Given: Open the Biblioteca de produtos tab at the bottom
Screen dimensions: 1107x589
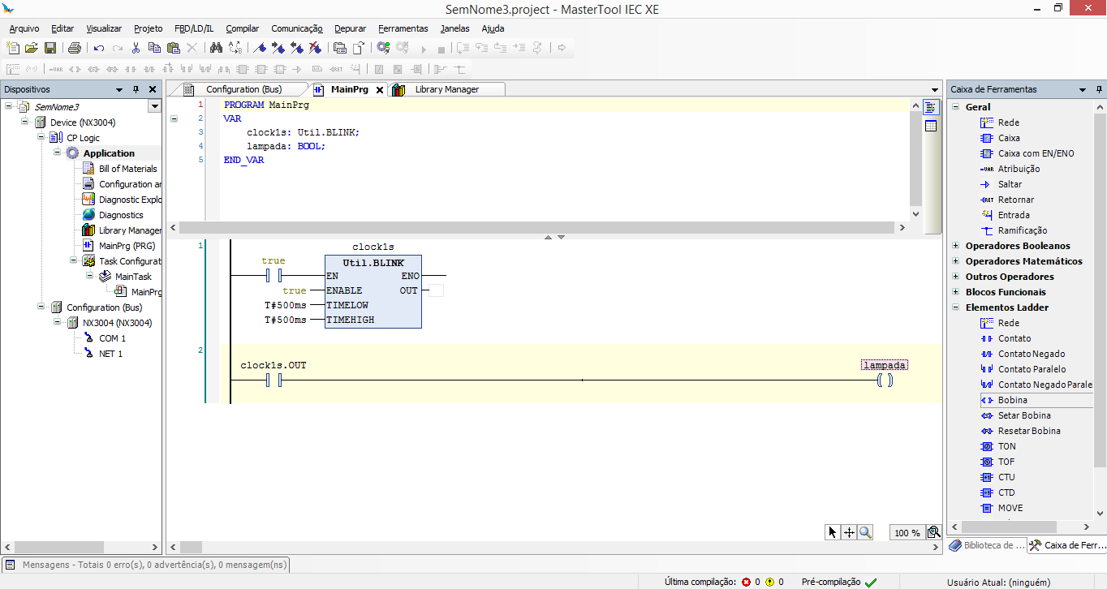Looking at the screenshot, I should [987, 546].
